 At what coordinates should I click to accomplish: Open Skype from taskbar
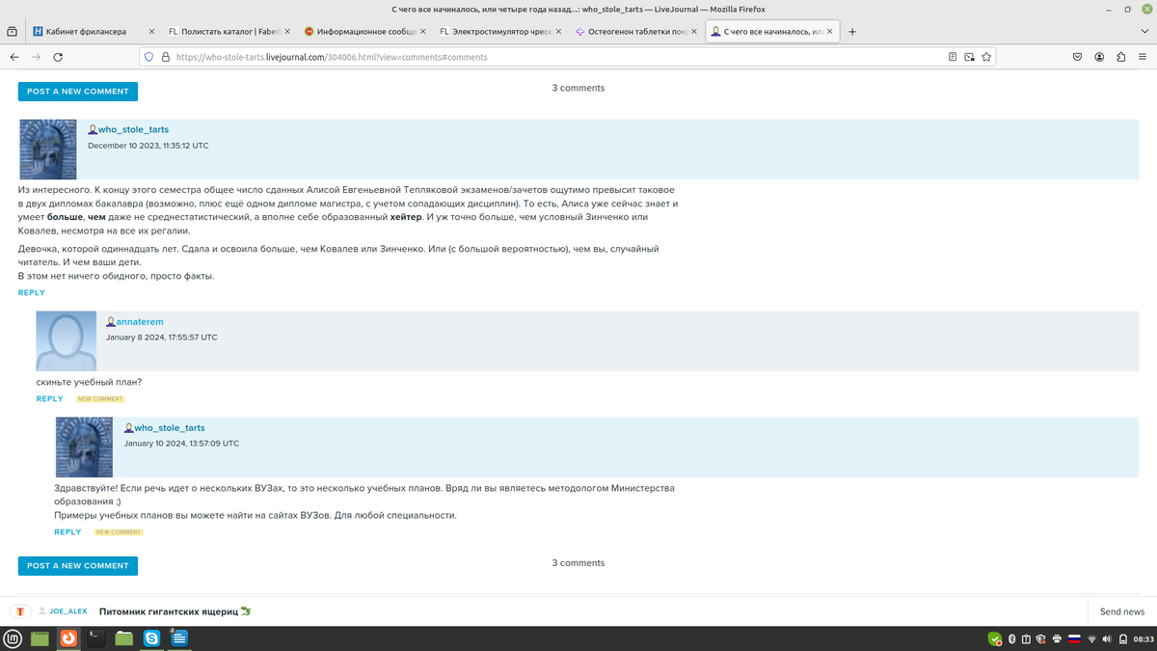coord(152,638)
